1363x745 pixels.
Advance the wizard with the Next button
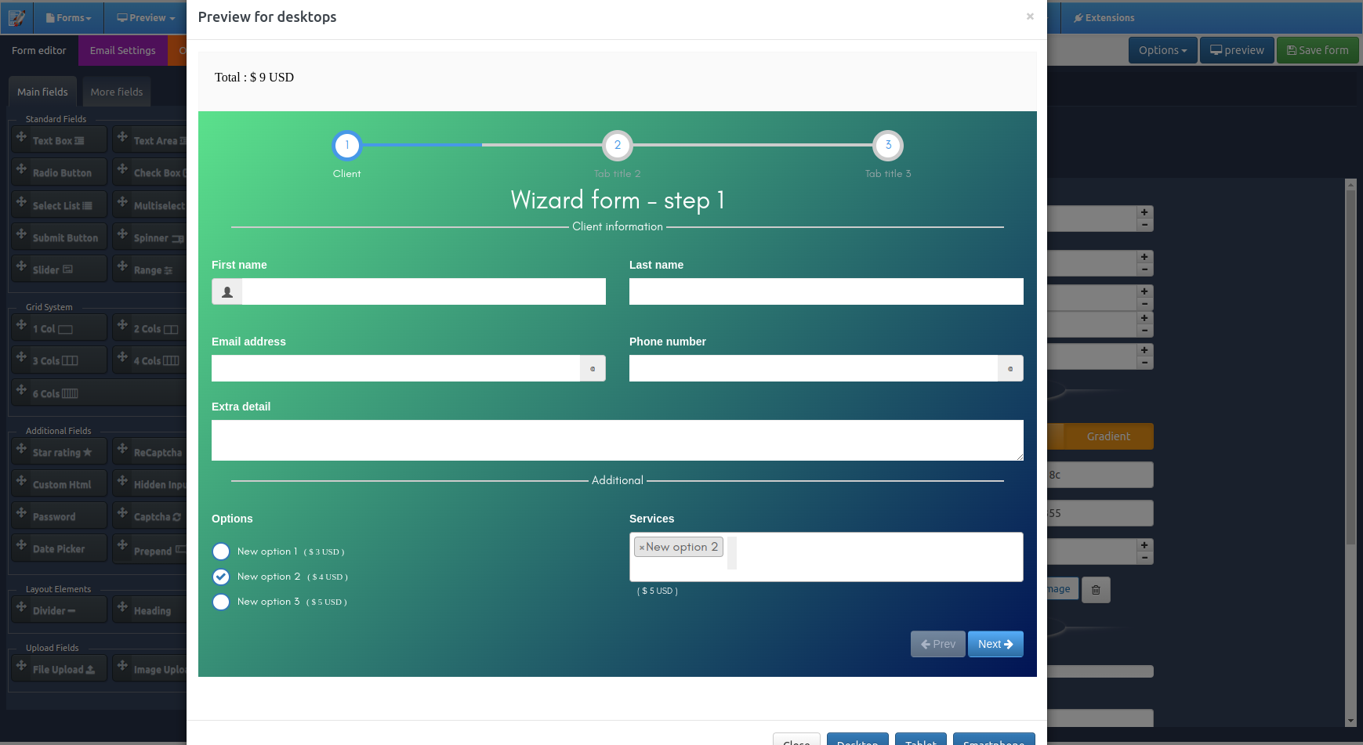[995, 643]
